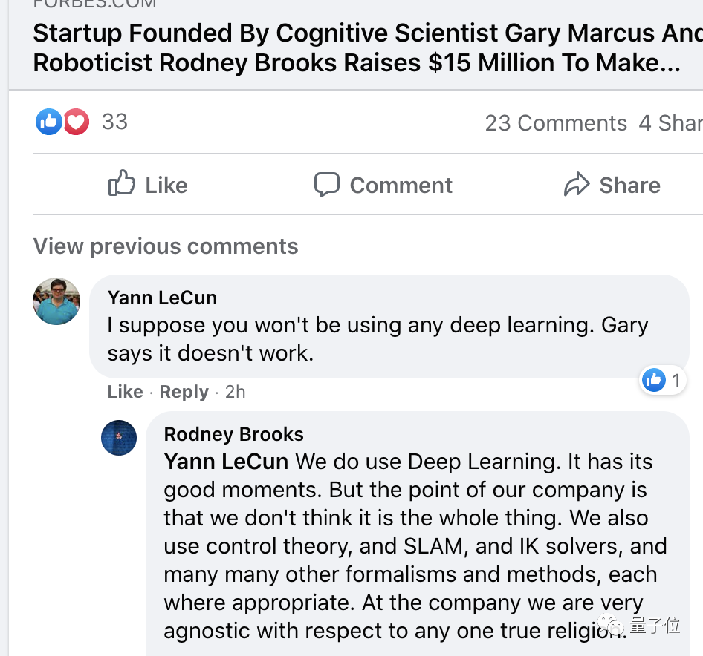
Task: Click the Yann LeCun mention in reply
Action: [226, 462]
